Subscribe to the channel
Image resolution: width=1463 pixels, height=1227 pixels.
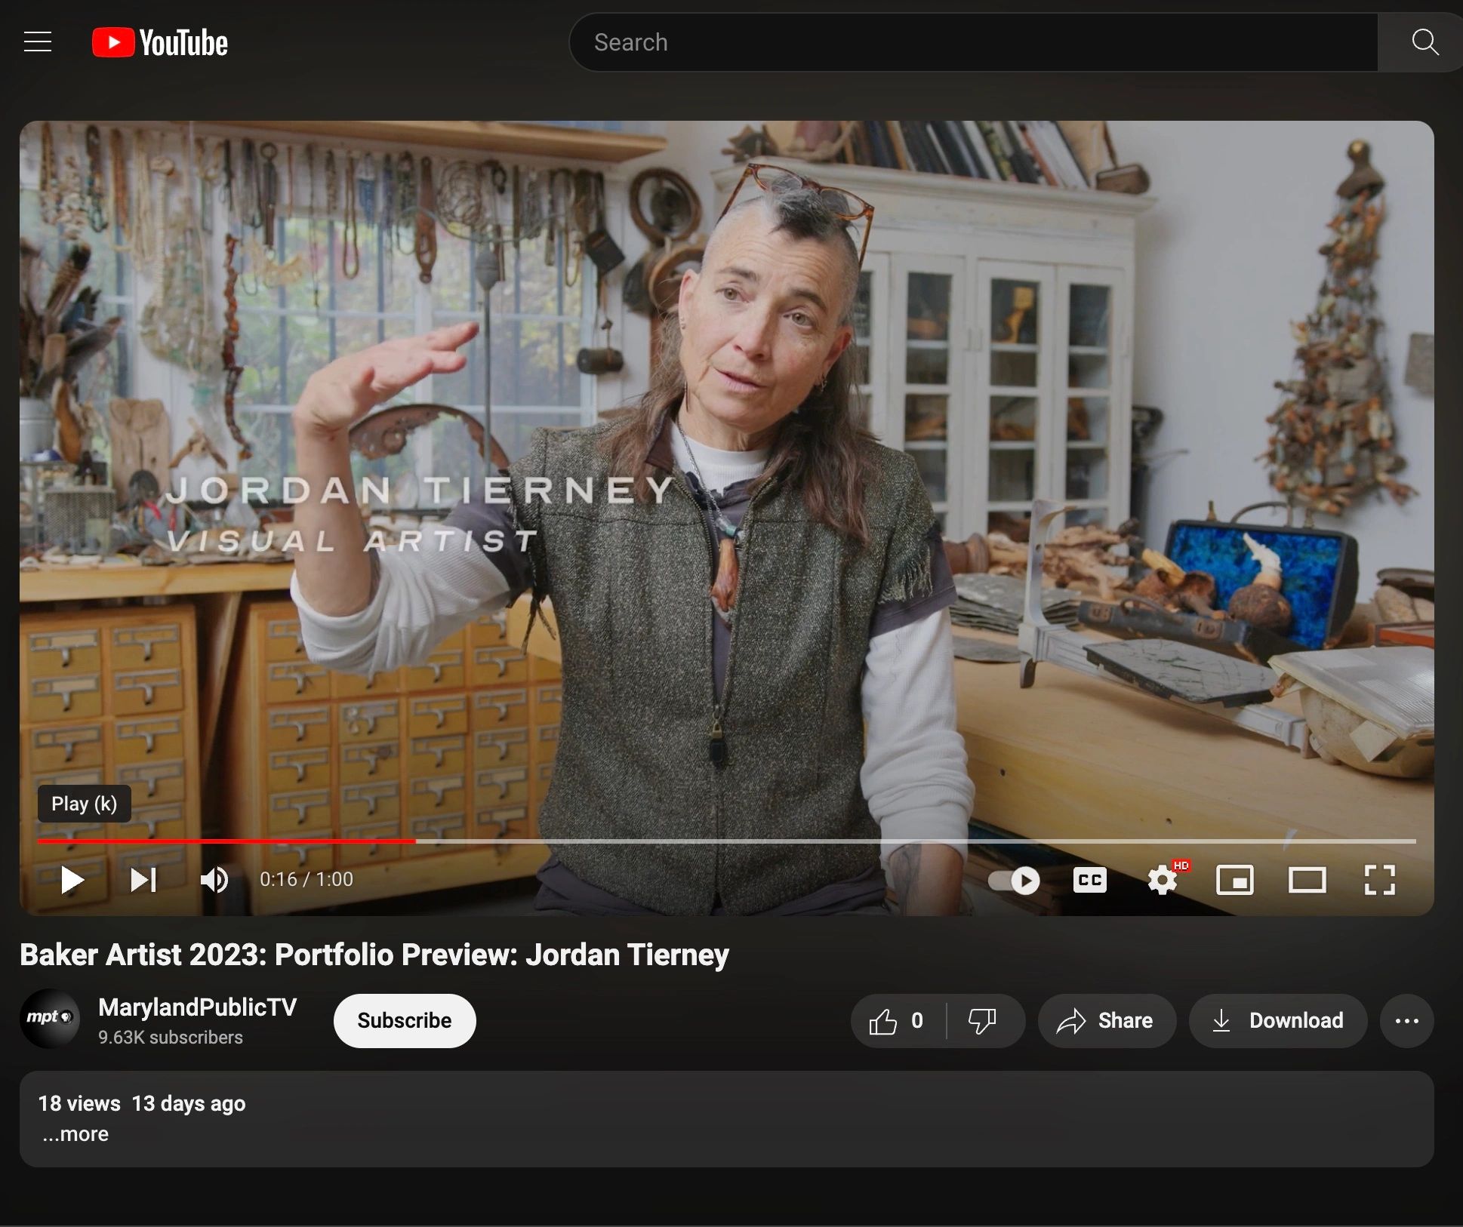(405, 1021)
